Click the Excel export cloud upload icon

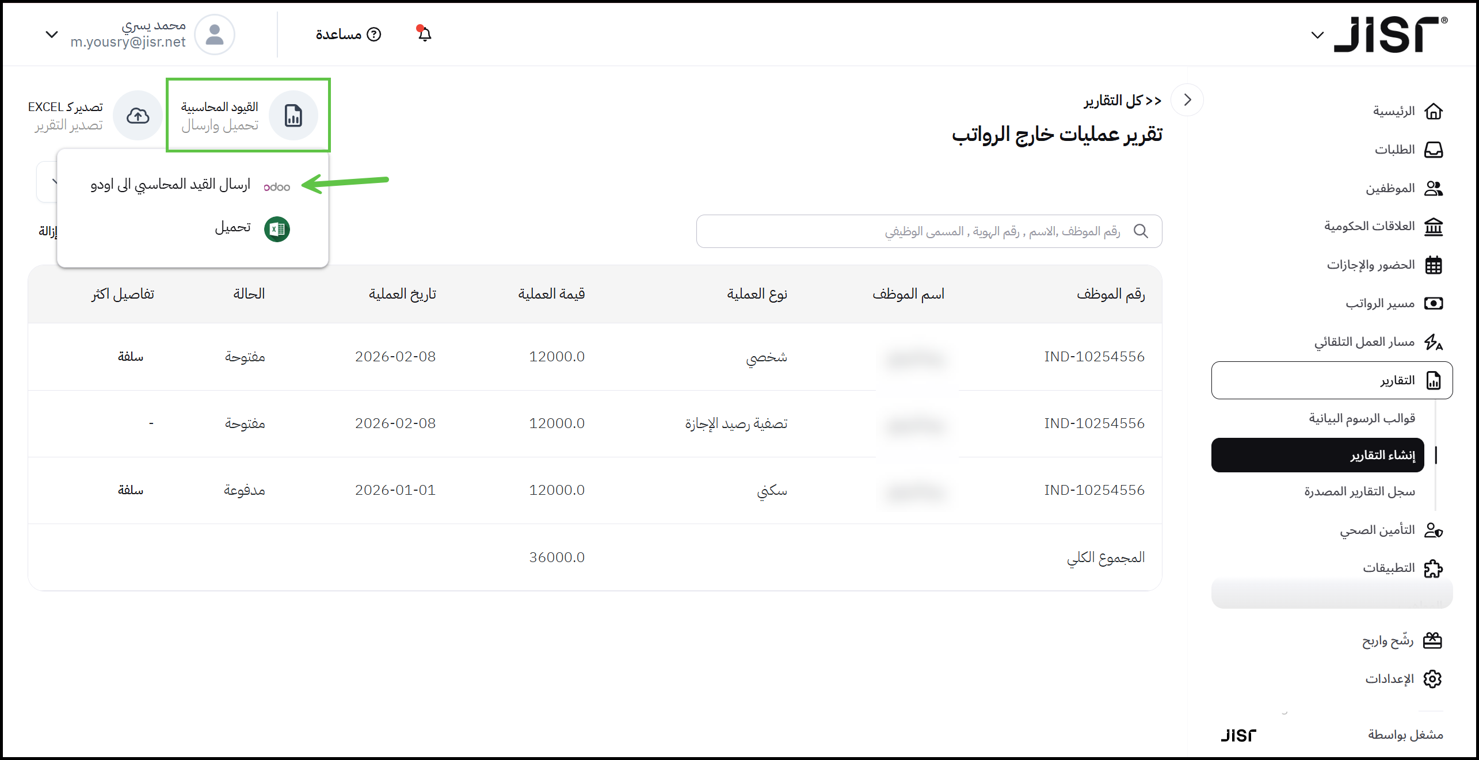tap(138, 116)
